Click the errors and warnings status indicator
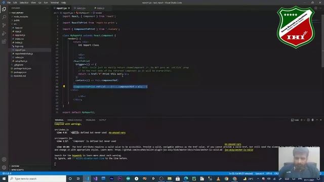Screen dimensions: 324x182 (x=7, y=173)
